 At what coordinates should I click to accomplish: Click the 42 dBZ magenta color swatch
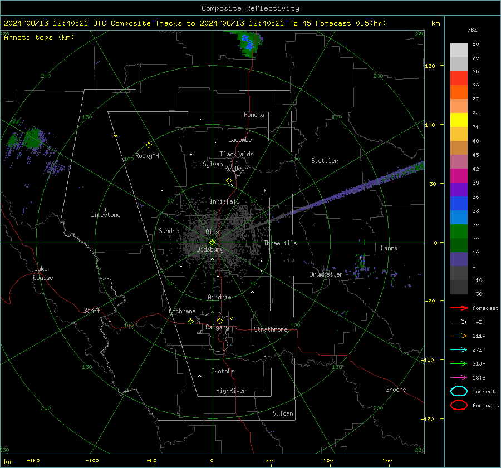point(459,176)
